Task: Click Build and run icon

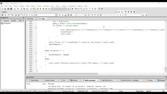Action: [x=44, y=9]
